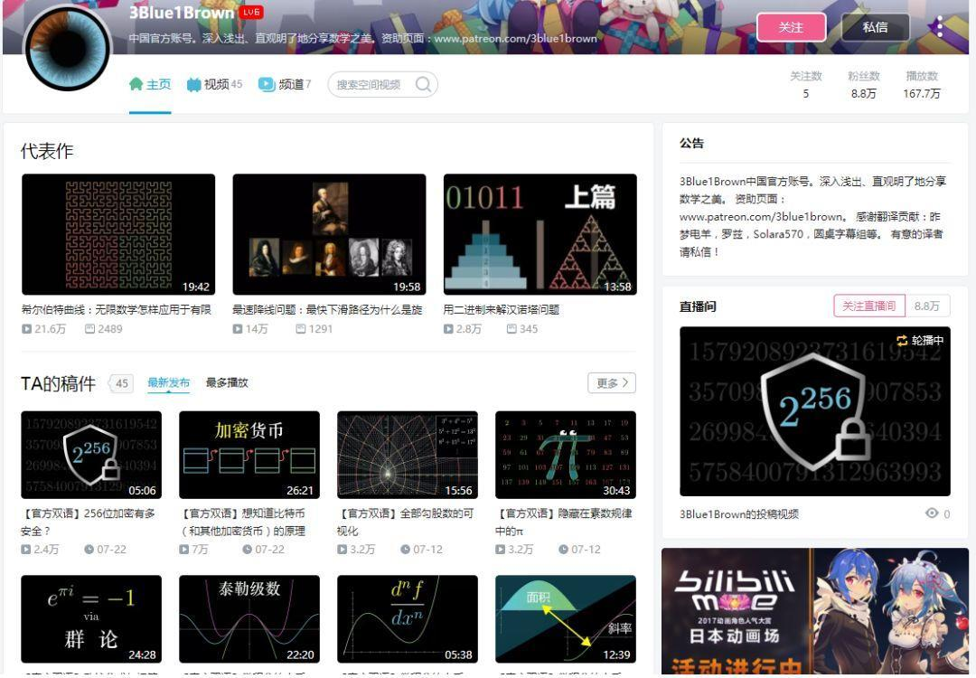Click the search magnifier icon

(x=423, y=84)
